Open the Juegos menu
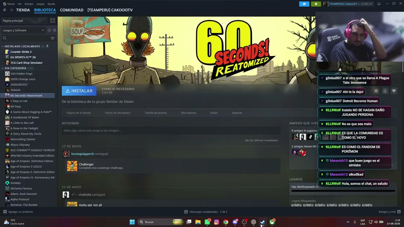404x227 pixels. click(x=40, y=4)
